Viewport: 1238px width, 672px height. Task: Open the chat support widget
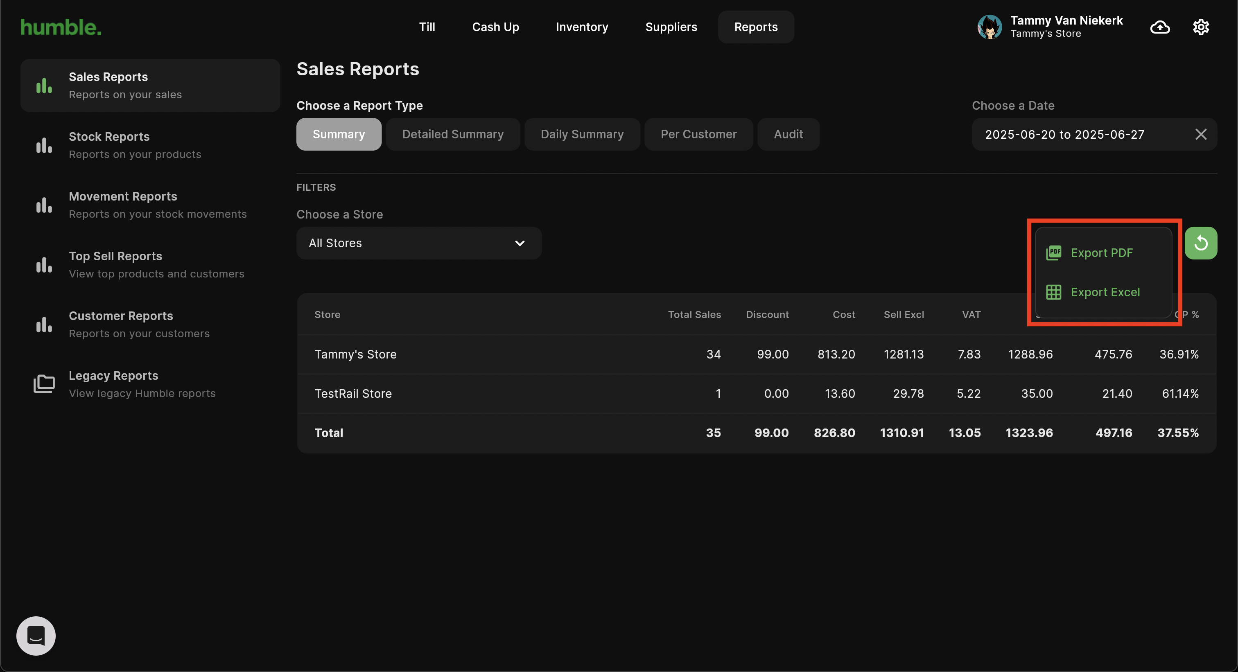tap(36, 636)
